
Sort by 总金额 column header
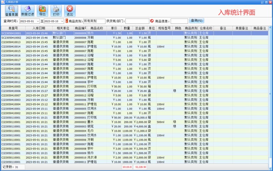click(140, 28)
